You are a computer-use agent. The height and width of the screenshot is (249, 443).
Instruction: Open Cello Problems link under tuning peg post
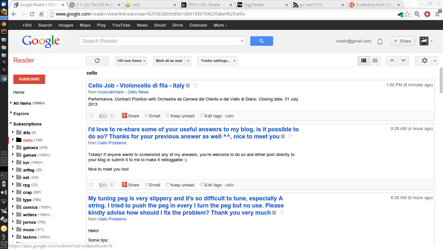coord(112,219)
